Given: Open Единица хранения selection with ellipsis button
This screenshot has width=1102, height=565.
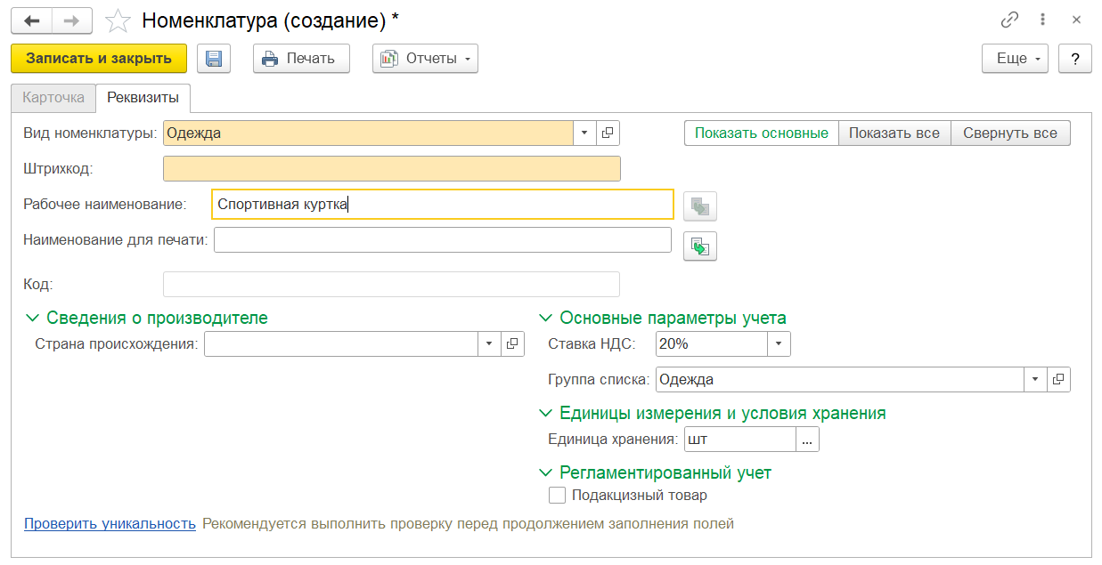Looking at the screenshot, I should (807, 440).
